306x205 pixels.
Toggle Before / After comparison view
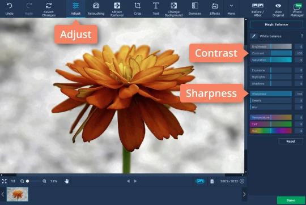pos(258,9)
